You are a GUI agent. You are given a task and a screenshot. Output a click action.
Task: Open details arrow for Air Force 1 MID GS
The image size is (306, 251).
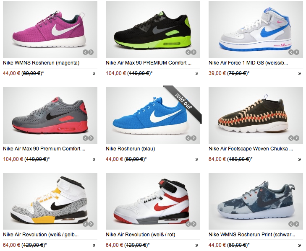click(x=300, y=74)
